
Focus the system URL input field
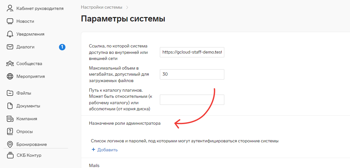coord(192,52)
